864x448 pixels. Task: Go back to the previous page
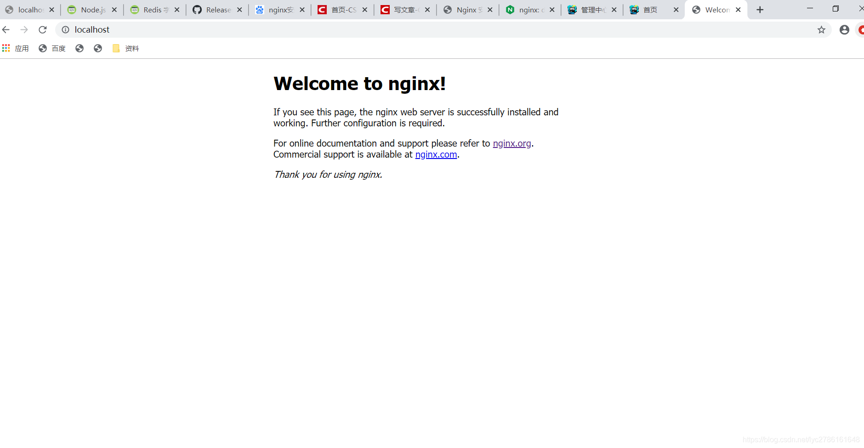(6, 30)
